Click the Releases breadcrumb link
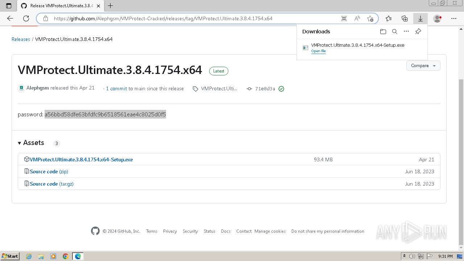464x261 pixels. (x=21, y=39)
